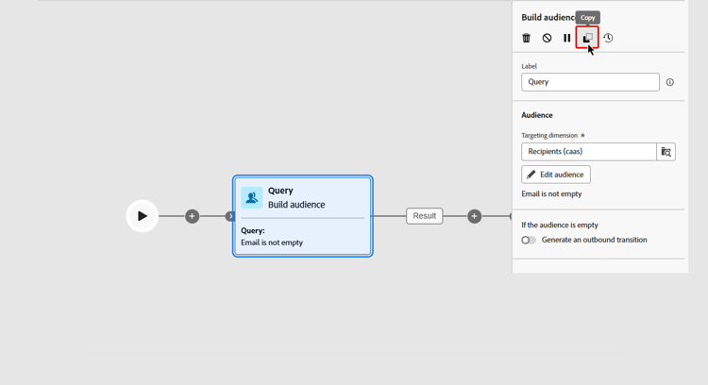Image resolution: width=708 pixels, height=385 pixels.
Task: Click the panel's Email is not empty summary
Action: coord(551,194)
